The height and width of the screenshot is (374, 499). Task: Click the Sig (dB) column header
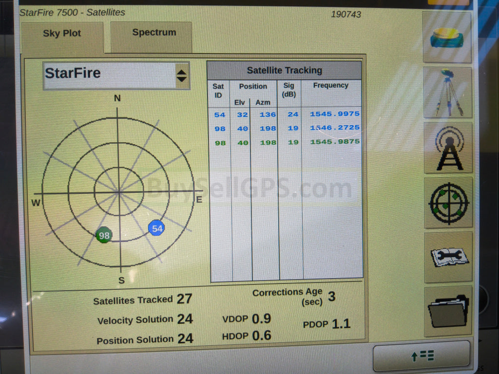click(288, 90)
